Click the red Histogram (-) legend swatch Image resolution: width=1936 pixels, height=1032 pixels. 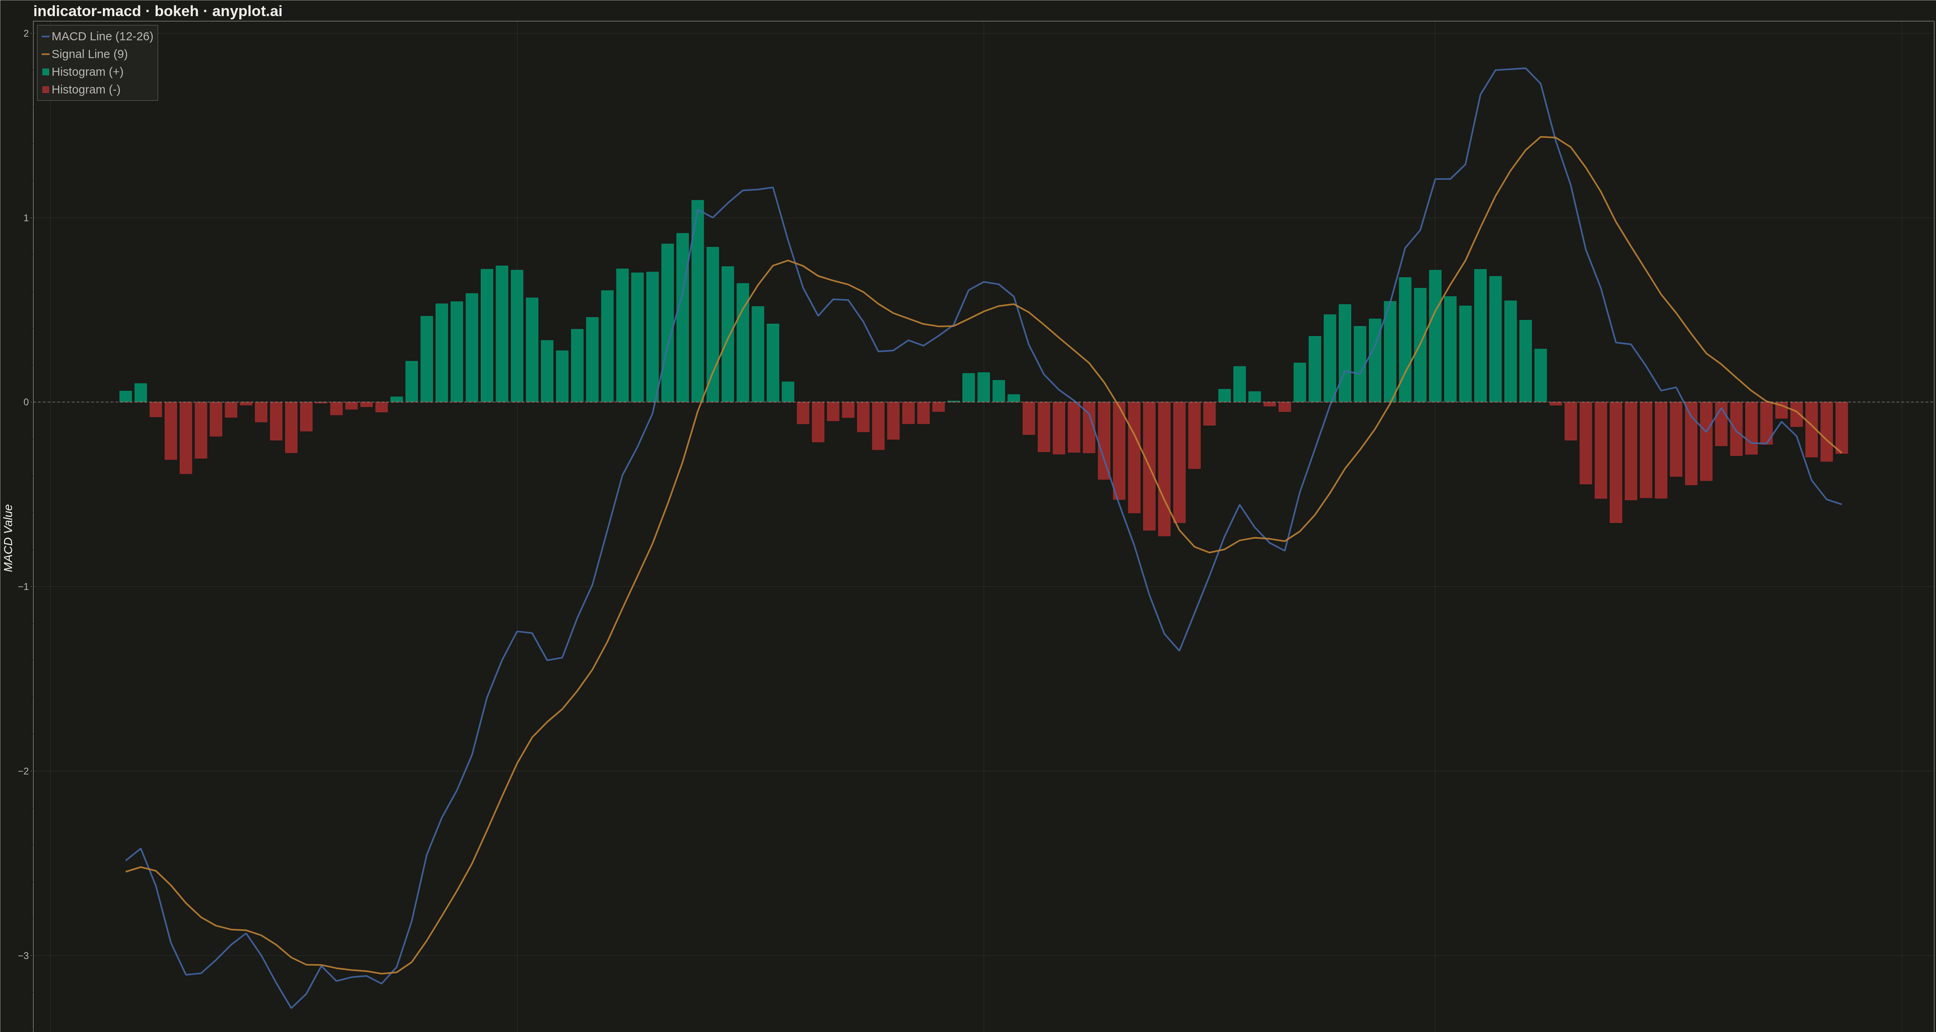46,89
